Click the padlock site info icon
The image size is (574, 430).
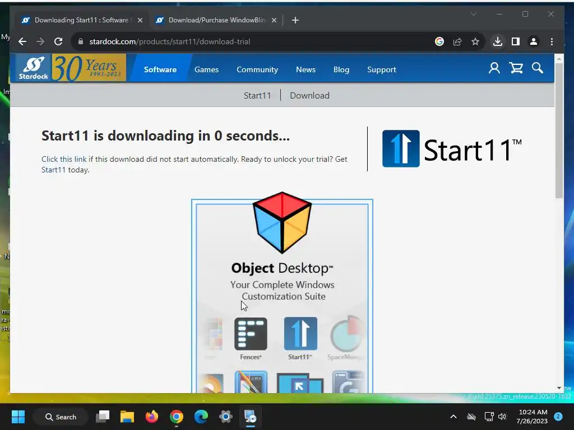coord(81,41)
